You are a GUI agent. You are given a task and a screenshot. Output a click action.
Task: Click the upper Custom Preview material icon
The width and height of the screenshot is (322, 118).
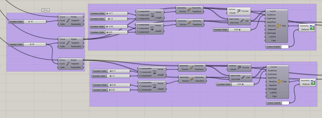pos(312,28)
